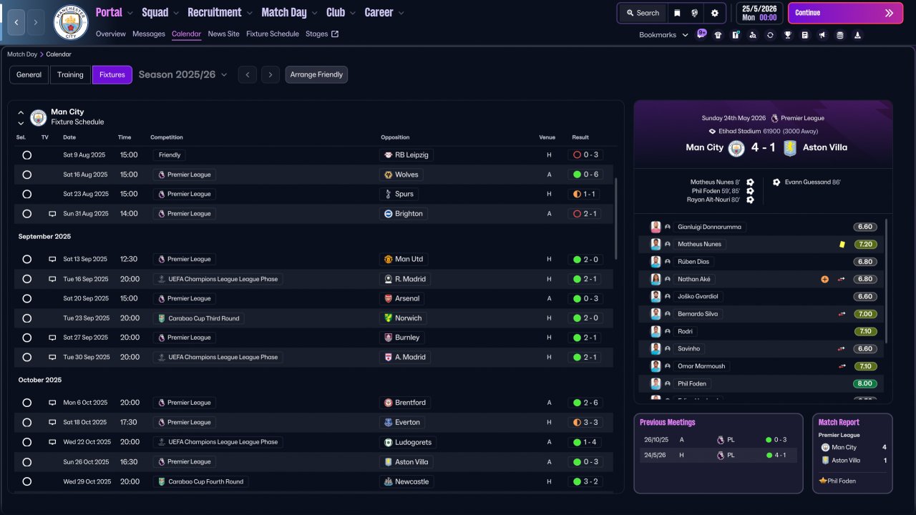The height and width of the screenshot is (515, 916).
Task: Click the stacked coins icon shortcut
Action: click(x=839, y=35)
